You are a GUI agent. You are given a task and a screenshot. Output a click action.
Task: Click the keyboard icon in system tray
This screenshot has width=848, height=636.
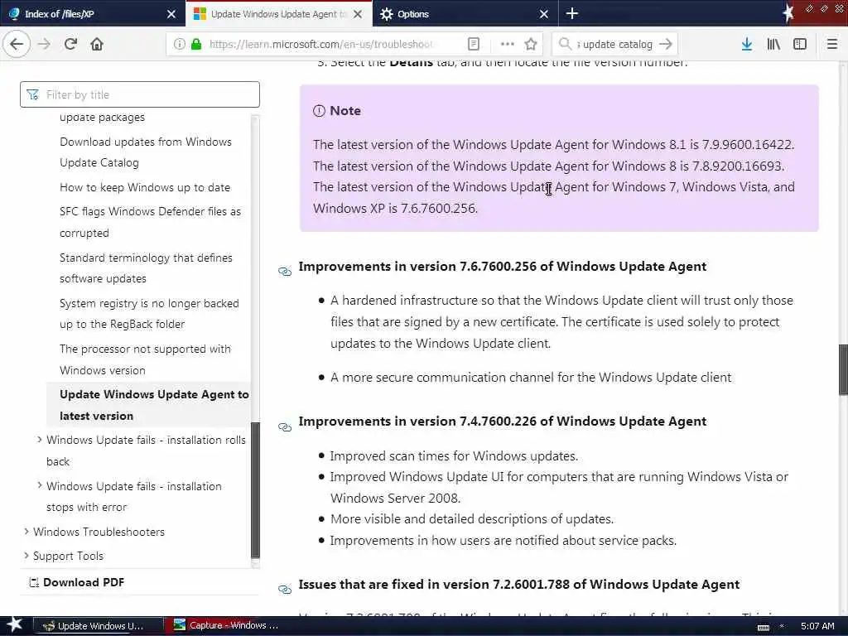tap(763, 626)
